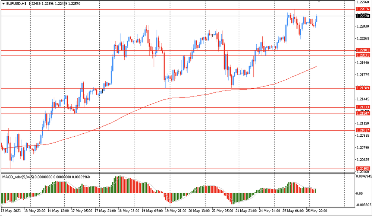Click the 25 May 06:00 time label
The height and width of the screenshot is (216, 372).
[293, 211]
